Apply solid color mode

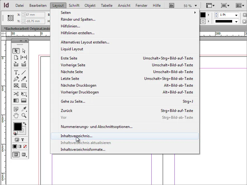click(x=15, y=146)
